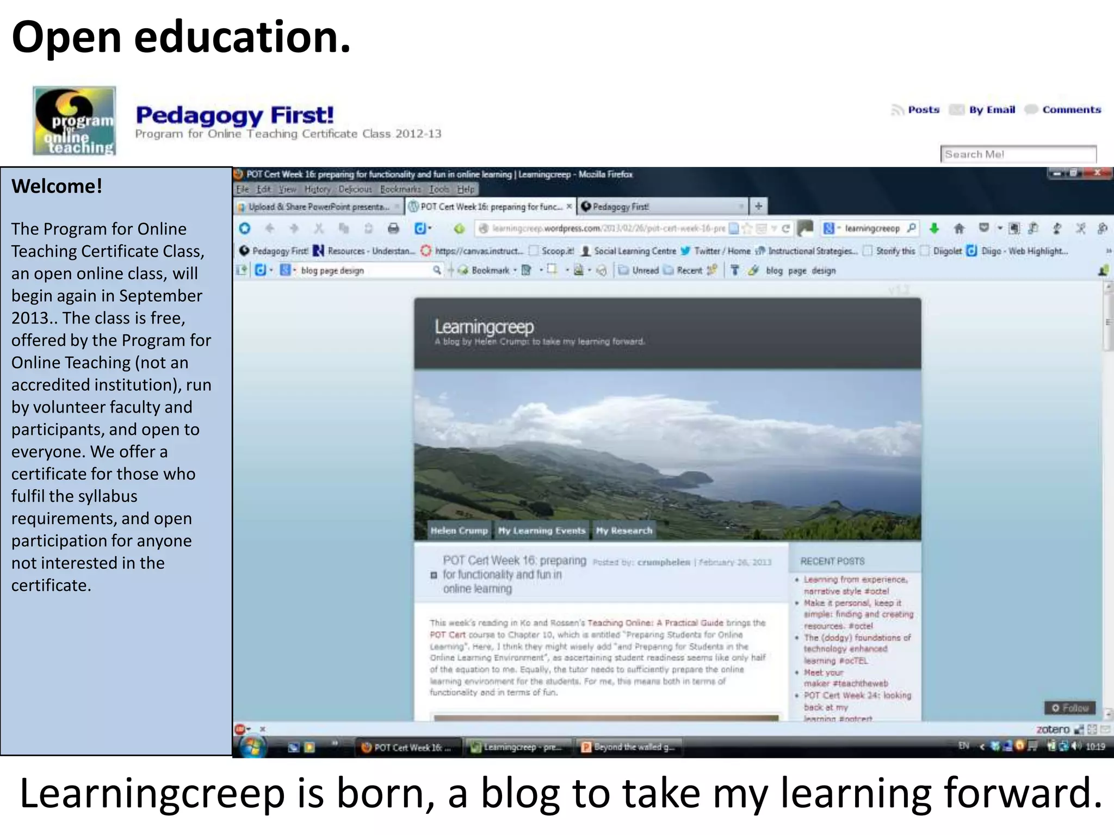The width and height of the screenshot is (1114, 835).
Task: Click the bookmark star in address bar
Action: 747,228
